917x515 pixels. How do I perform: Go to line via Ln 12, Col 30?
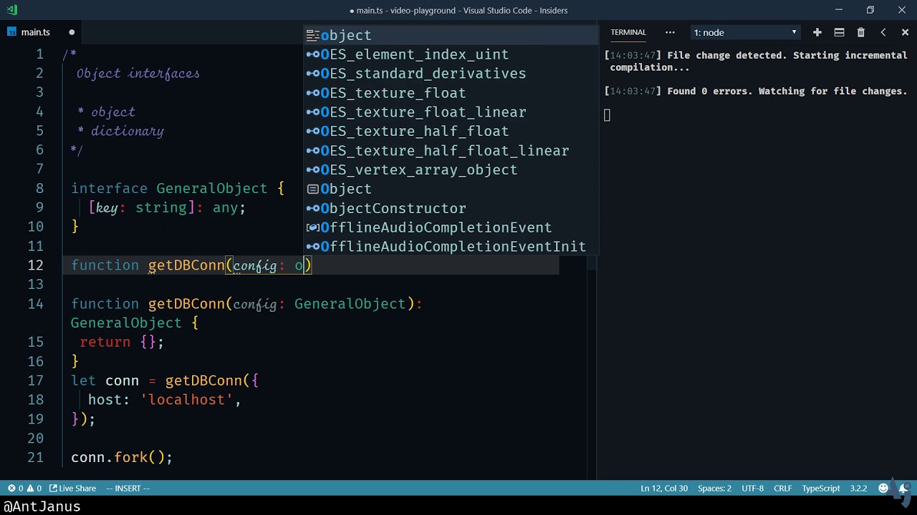point(664,489)
